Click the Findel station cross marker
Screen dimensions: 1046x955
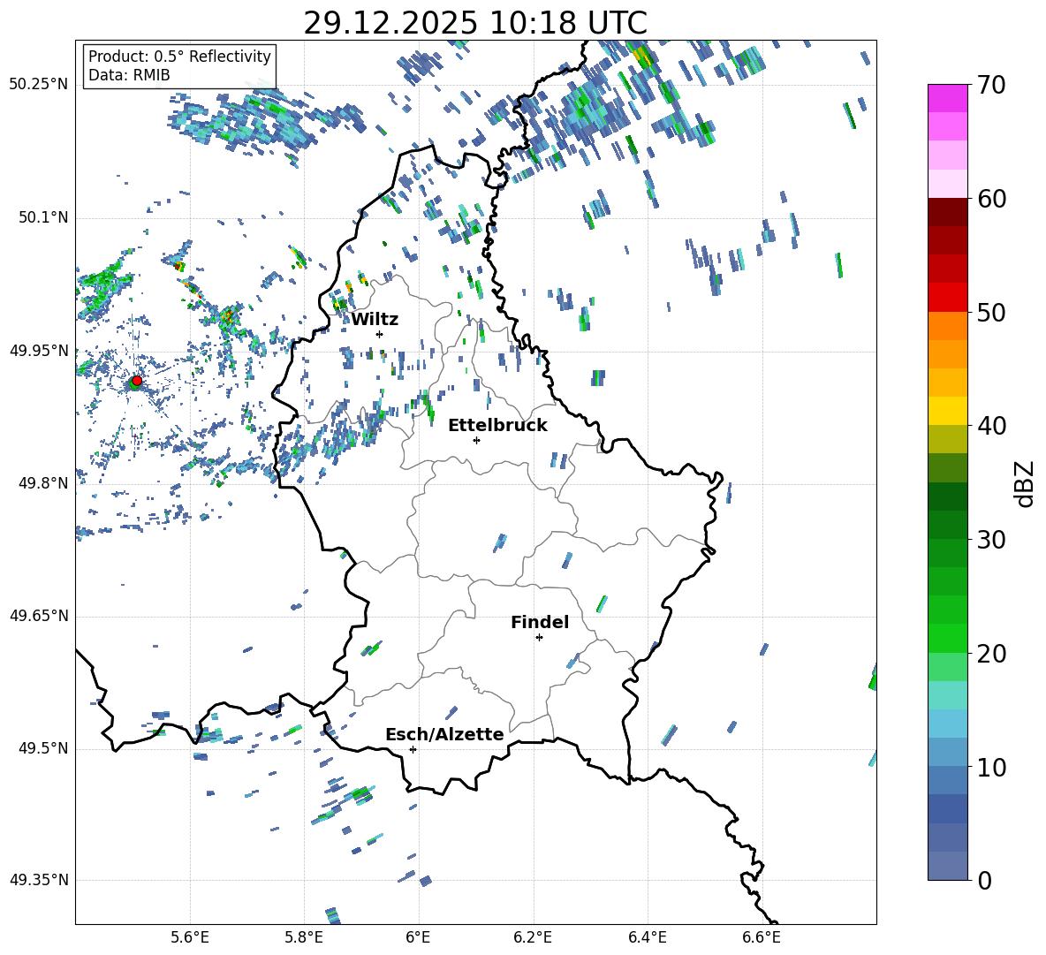539,638
